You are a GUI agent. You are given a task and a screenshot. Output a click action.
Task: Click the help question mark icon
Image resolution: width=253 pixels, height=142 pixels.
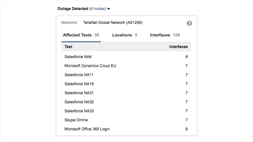pyautogui.click(x=189, y=23)
